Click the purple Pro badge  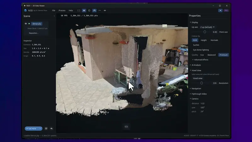226,10
